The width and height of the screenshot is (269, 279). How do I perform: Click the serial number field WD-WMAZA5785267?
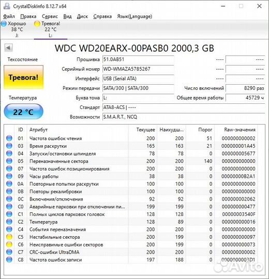click(138, 69)
